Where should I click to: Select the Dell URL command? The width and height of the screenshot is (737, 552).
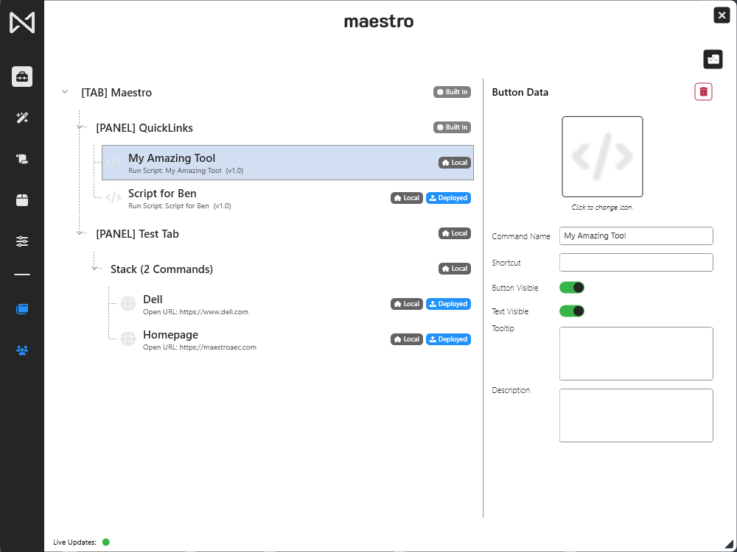[153, 304]
